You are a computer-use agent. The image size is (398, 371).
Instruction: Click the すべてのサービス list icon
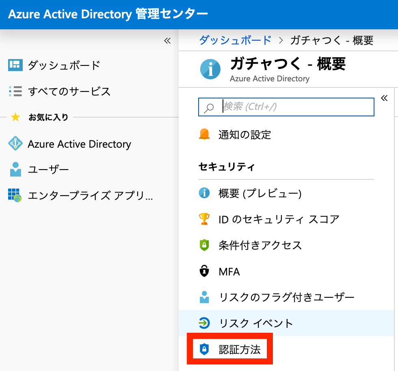coord(15,91)
